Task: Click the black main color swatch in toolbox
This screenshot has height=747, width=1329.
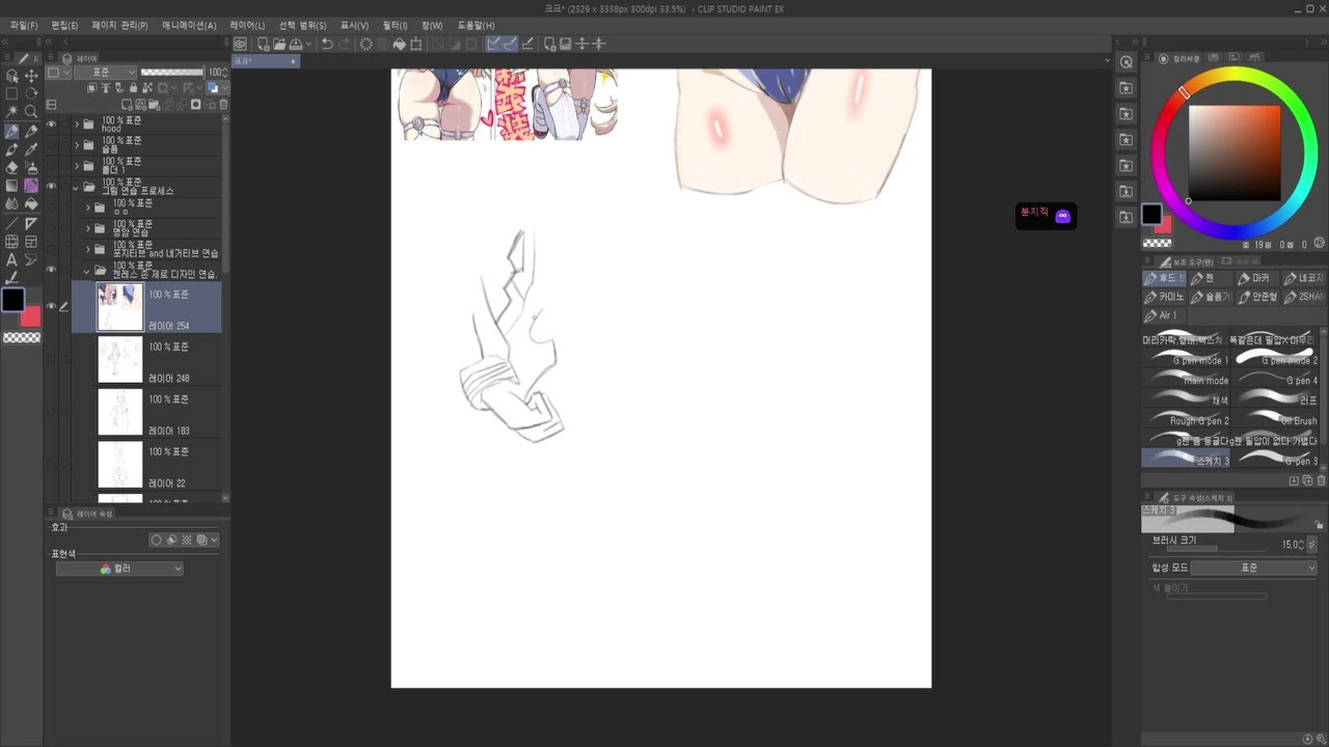Action: (x=13, y=300)
